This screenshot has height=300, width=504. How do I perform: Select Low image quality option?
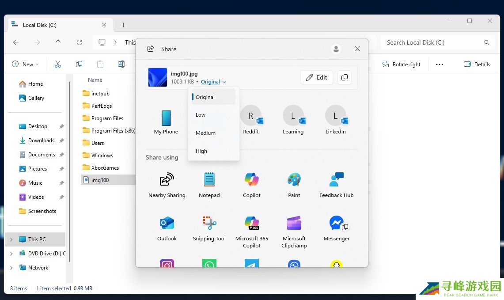(x=213, y=115)
